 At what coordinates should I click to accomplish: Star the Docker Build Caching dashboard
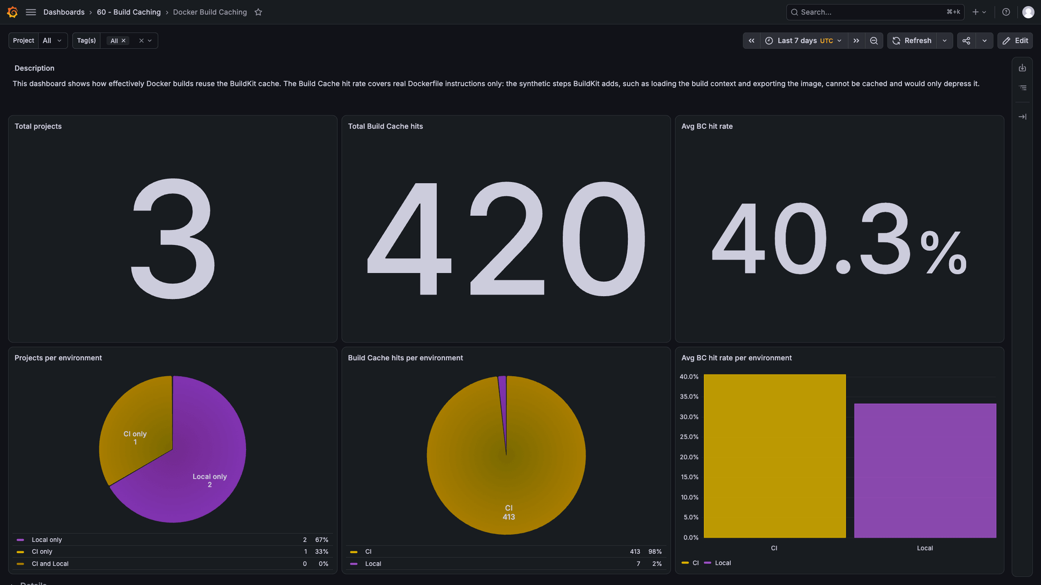258,12
